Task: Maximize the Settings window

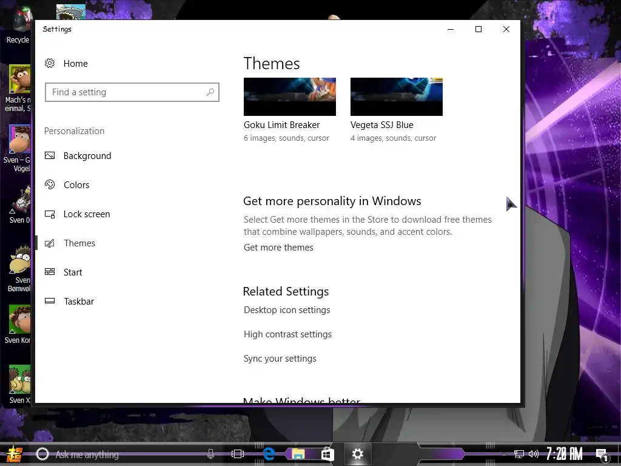Action: tap(478, 29)
